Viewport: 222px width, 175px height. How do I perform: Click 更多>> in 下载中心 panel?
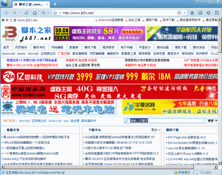point(156,130)
